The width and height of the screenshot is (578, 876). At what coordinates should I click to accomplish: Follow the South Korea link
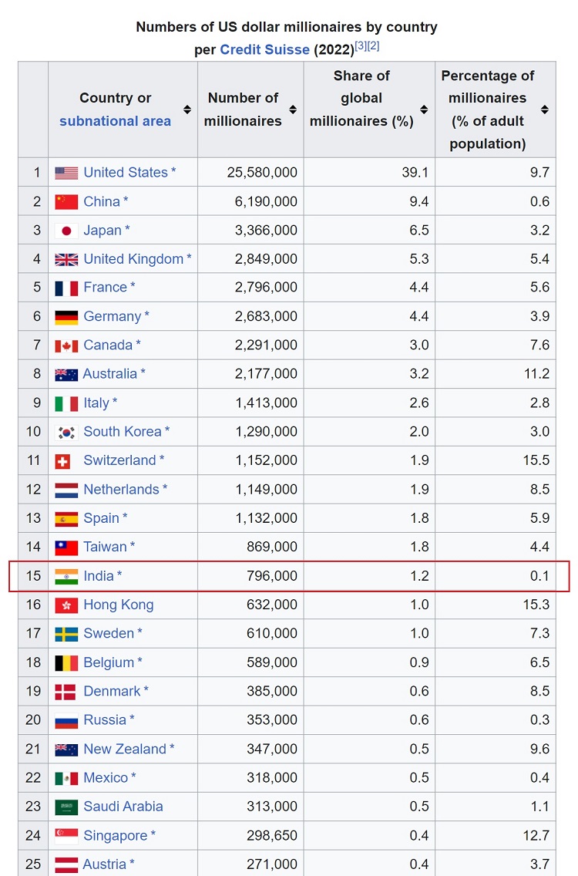pyautogui.click(x=123, y=432)
